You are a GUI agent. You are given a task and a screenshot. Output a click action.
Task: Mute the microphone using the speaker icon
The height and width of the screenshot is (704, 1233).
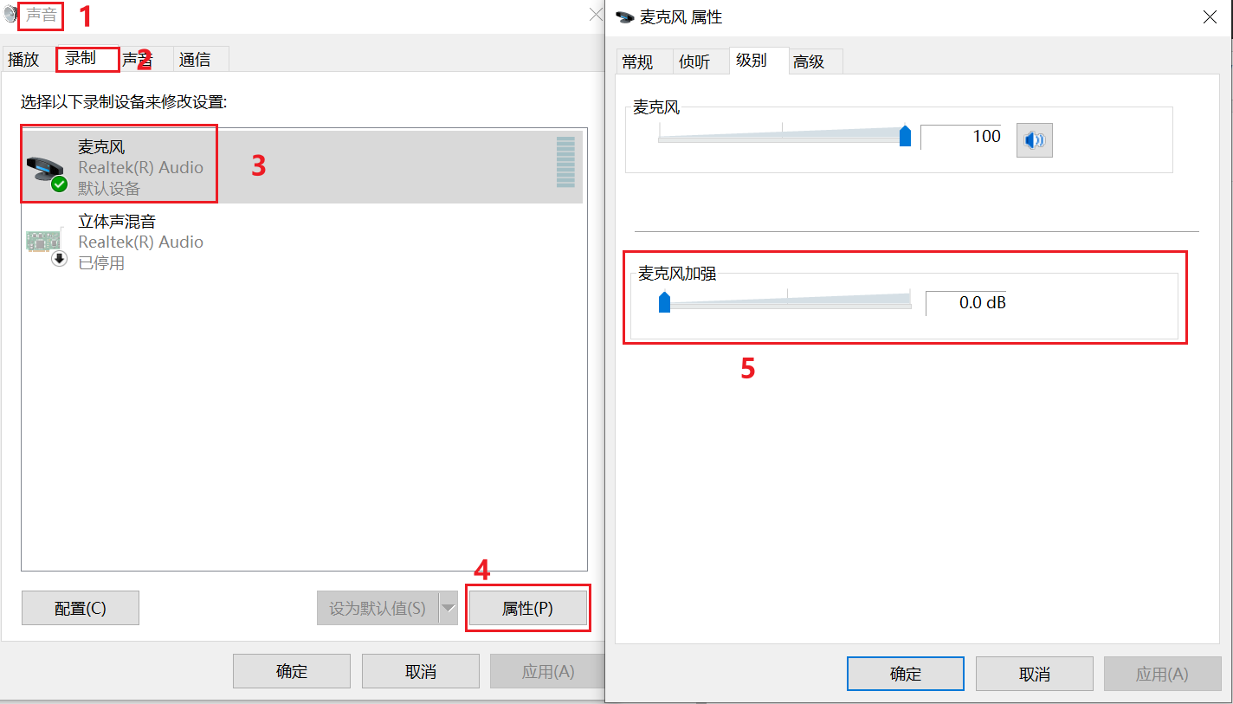(x=1034, y=140)
